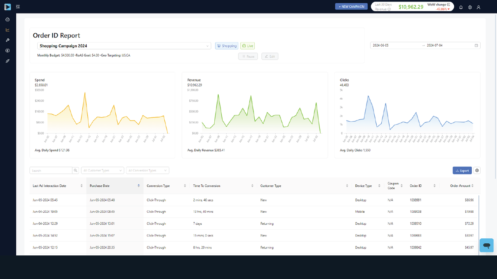497x279 pixels.
Task: Click the search magnifier button
Action: [x=76, y=170]
